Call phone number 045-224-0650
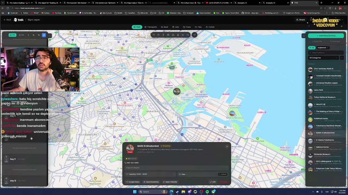 point(132,163)
